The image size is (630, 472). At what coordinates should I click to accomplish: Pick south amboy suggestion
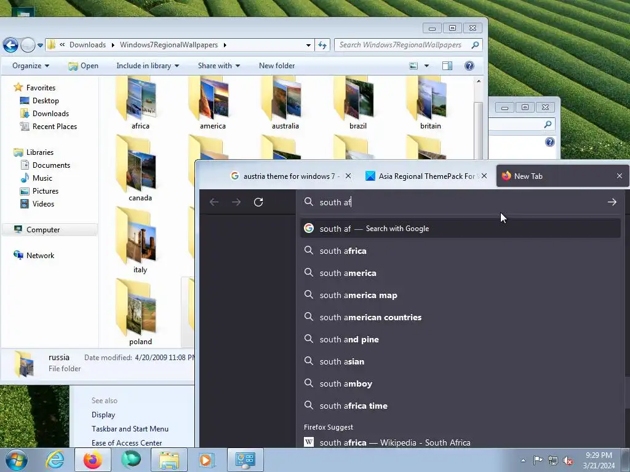click(x=460, y=383)
